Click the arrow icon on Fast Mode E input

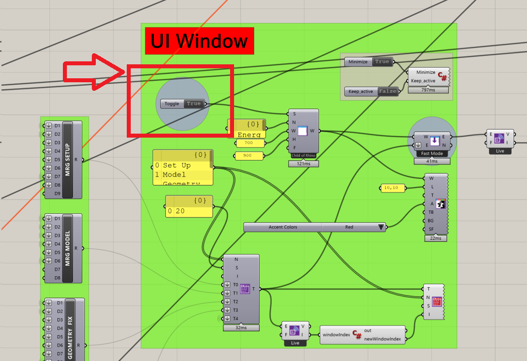pos(418,145)
